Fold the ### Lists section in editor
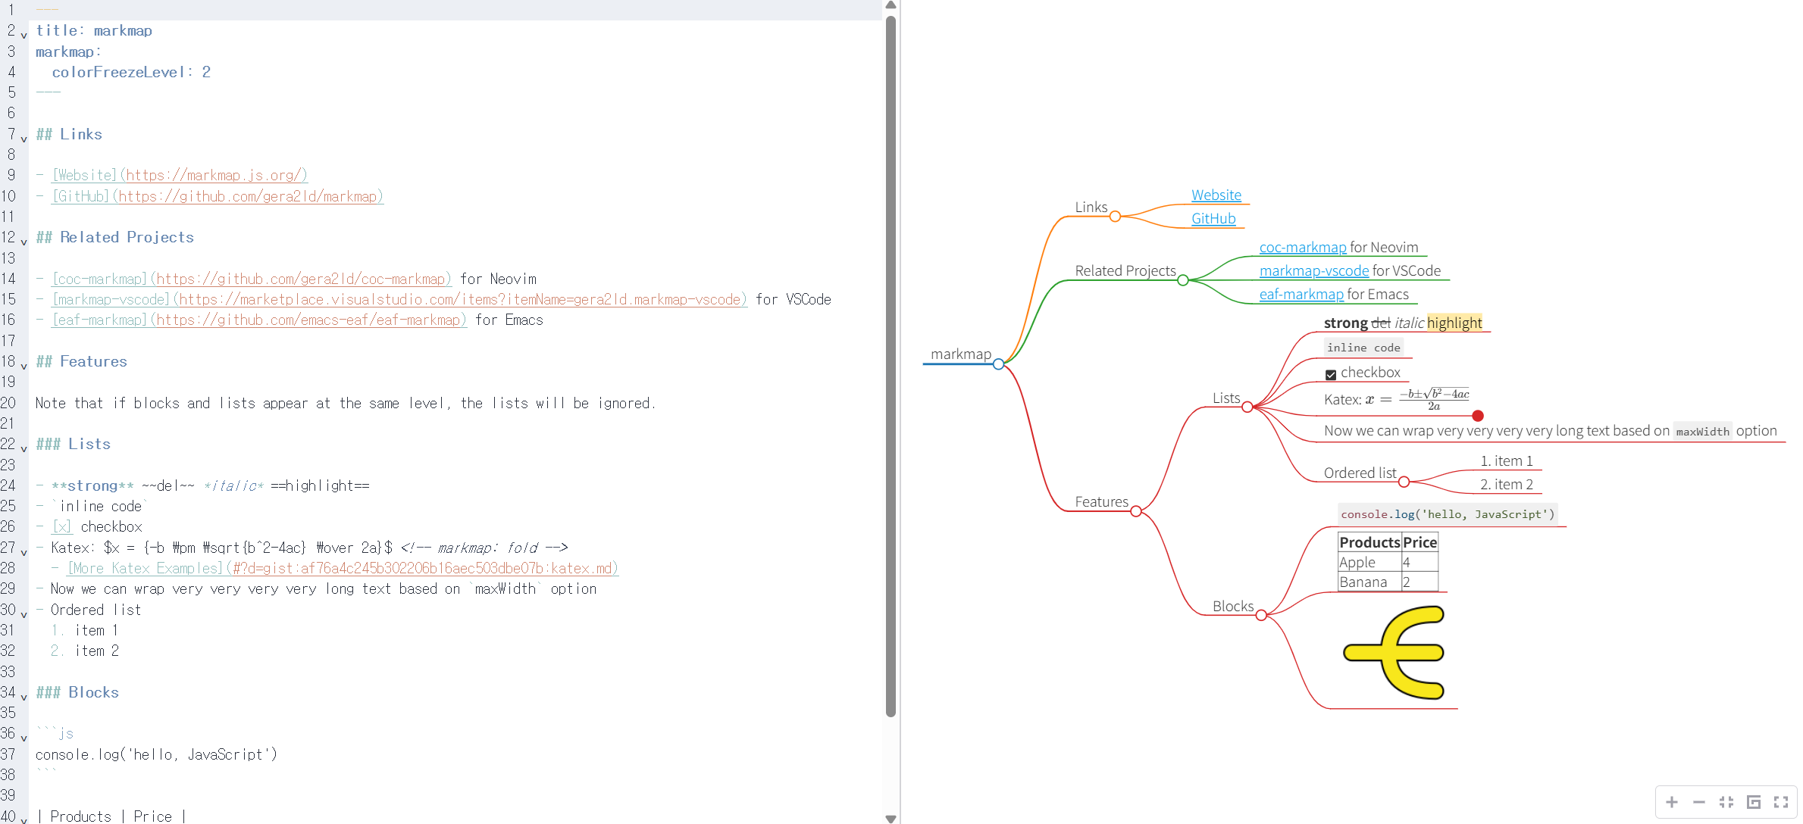Screen dimensions: 1803x824 24,448
